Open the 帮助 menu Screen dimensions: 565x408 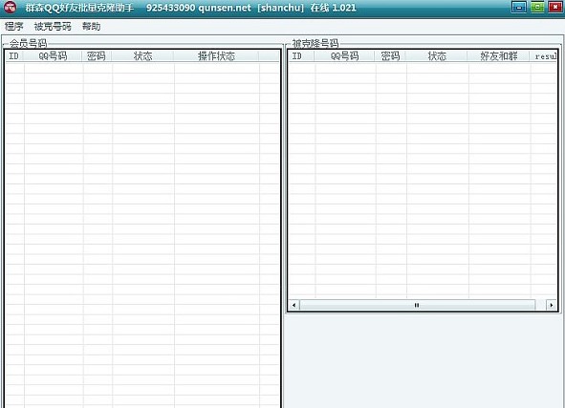point(91,27)
